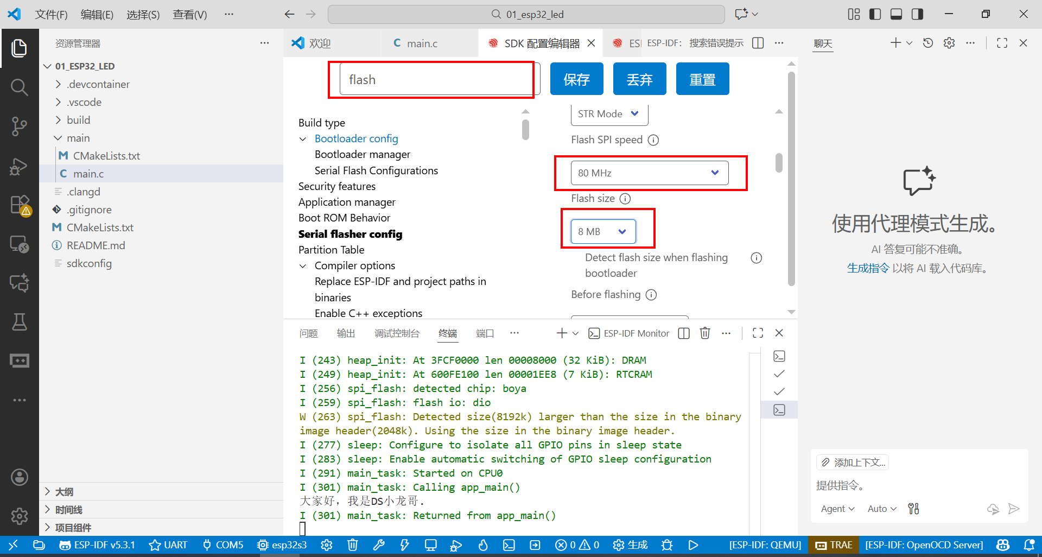Open notifications bell in status bar

(x=1029, y=545)
